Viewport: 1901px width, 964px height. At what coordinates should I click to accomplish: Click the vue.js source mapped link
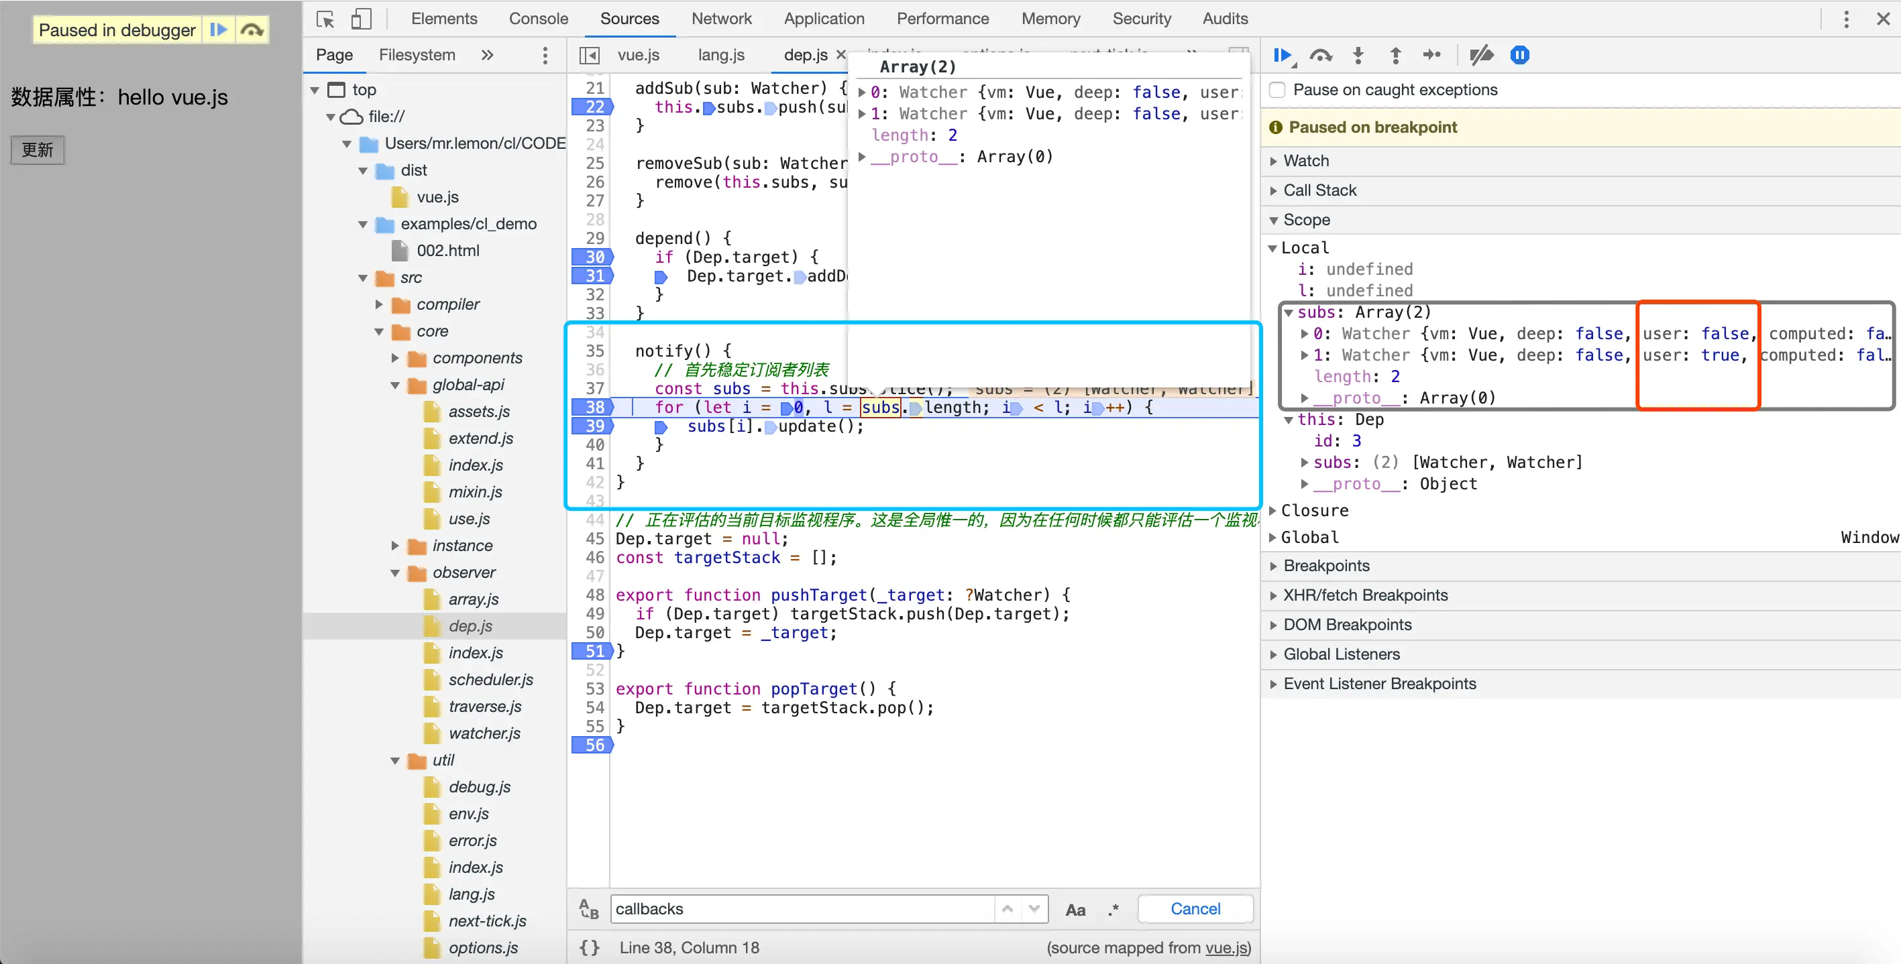coord(1226,947)
